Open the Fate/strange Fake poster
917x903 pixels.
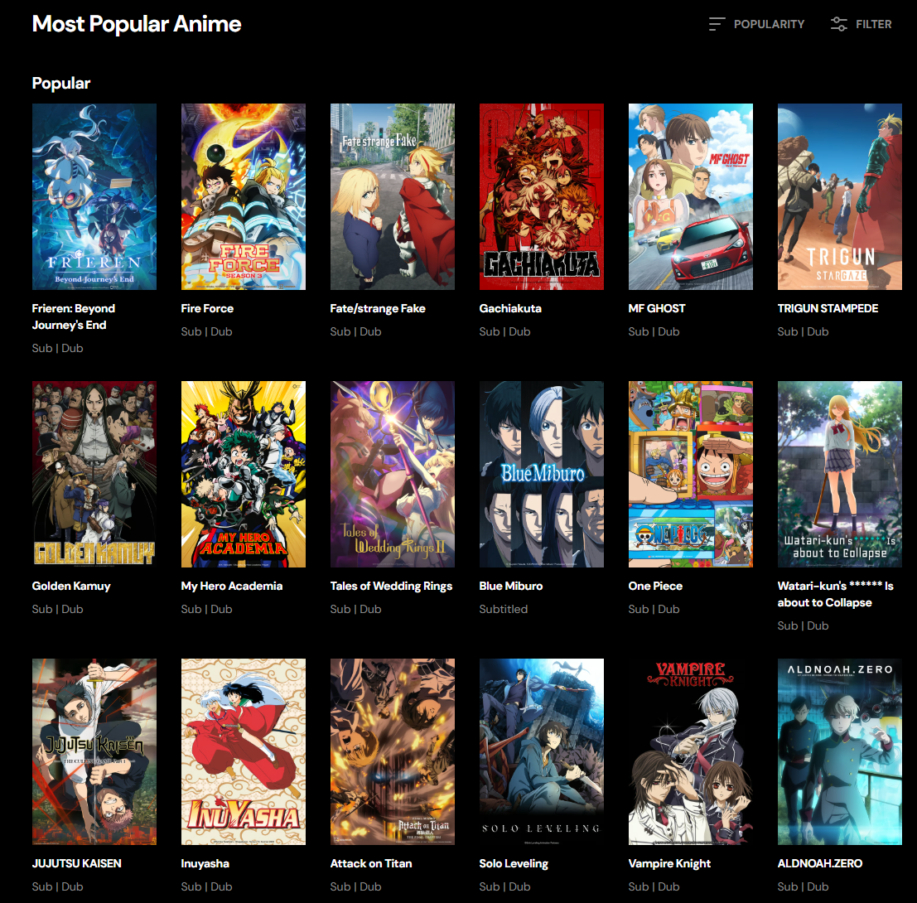coord(393,196)
